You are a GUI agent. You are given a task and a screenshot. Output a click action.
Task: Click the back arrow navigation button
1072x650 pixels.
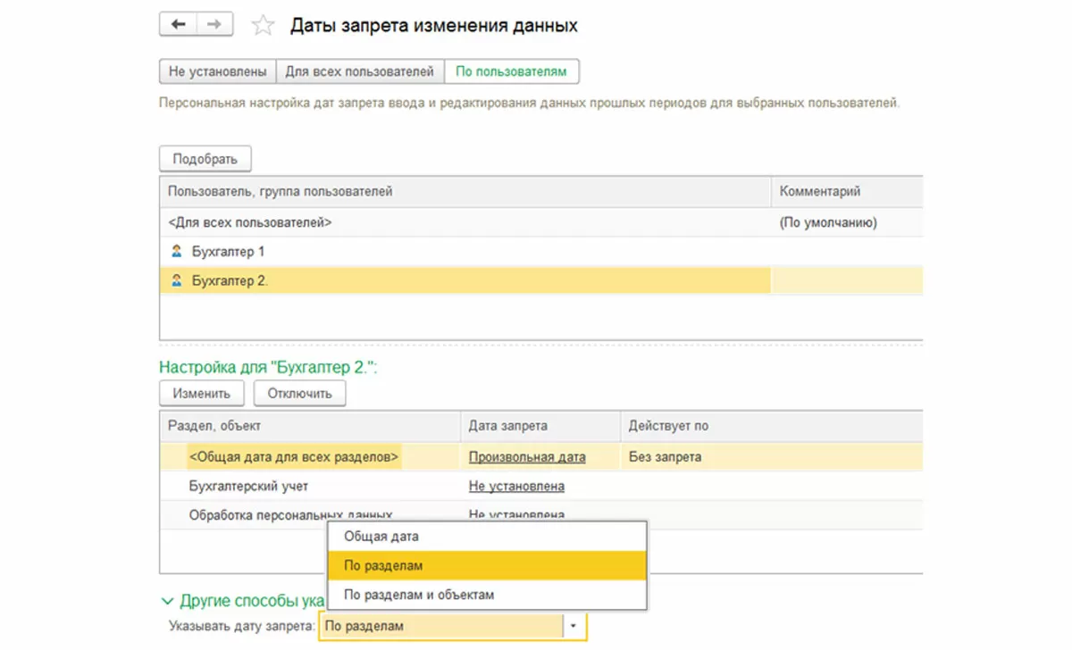click(x=178, y=25)
